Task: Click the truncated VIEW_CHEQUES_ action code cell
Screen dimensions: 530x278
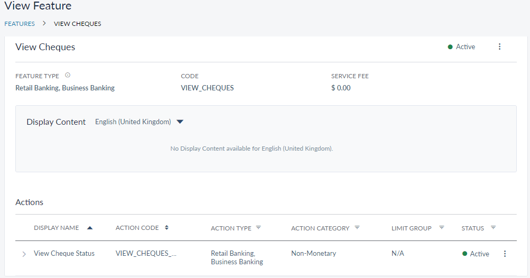Action: 146,254
